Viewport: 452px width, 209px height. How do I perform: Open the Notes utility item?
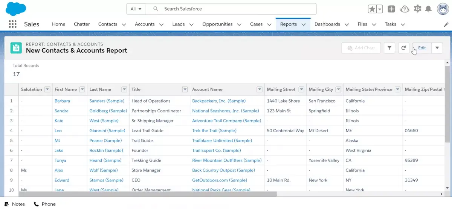point(15,204)
